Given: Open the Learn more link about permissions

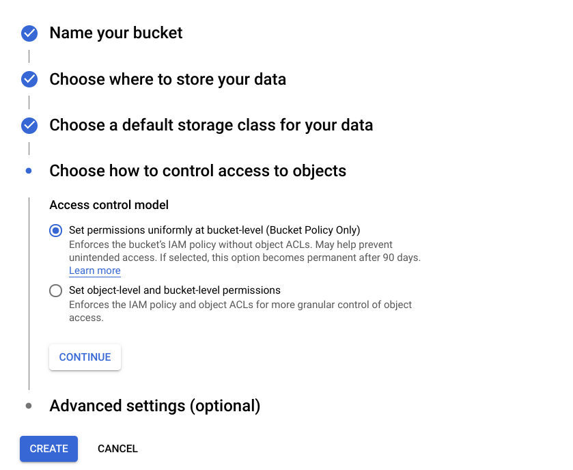Looking at the screenshot, I should click(94, 271).
